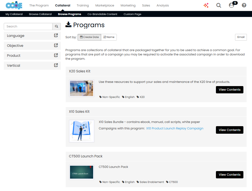Run the sidebar search with the magnifier button

point(57,26)
